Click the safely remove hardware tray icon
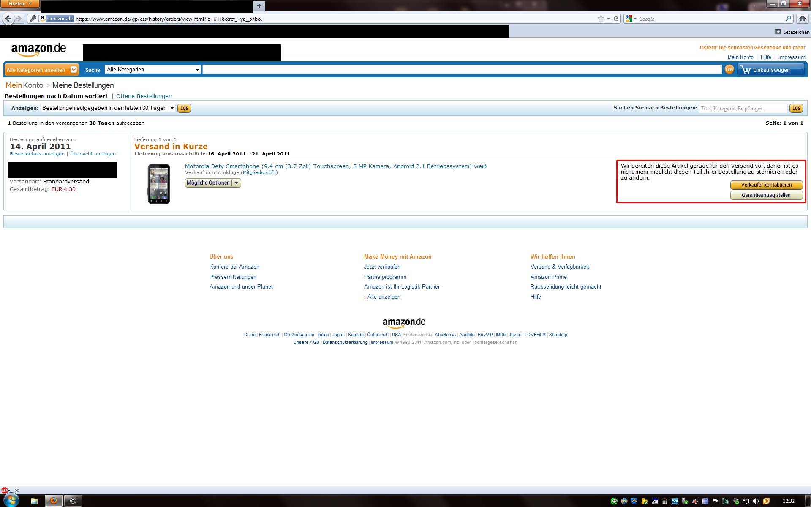Viewport: 811px width, 507px height. click(685, 501)
